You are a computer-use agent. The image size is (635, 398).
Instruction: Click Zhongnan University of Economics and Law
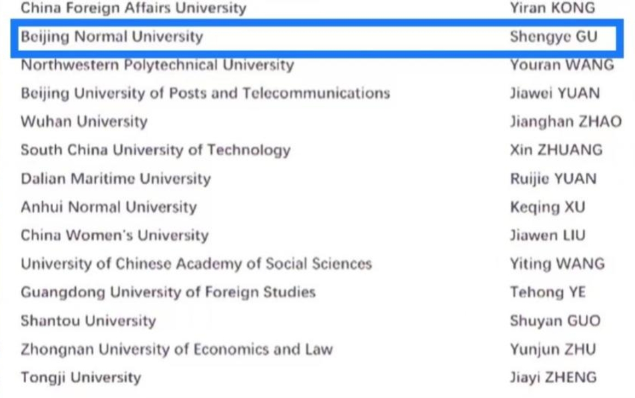(176, 349)
